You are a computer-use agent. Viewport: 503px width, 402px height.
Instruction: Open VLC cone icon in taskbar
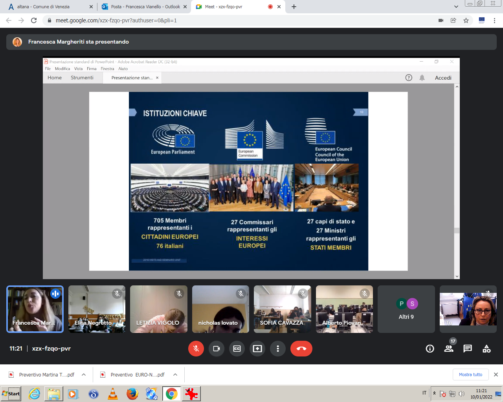113,394
